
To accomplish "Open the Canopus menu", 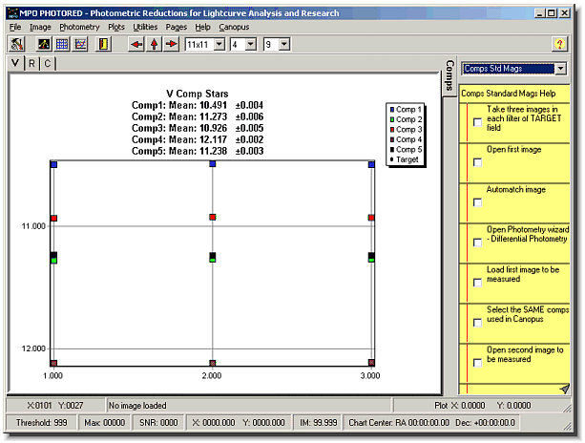I will pos(234,27).
